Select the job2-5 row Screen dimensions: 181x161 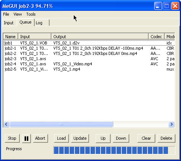89,69
